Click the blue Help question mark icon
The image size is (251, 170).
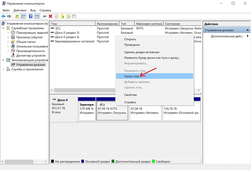point(31,16)
